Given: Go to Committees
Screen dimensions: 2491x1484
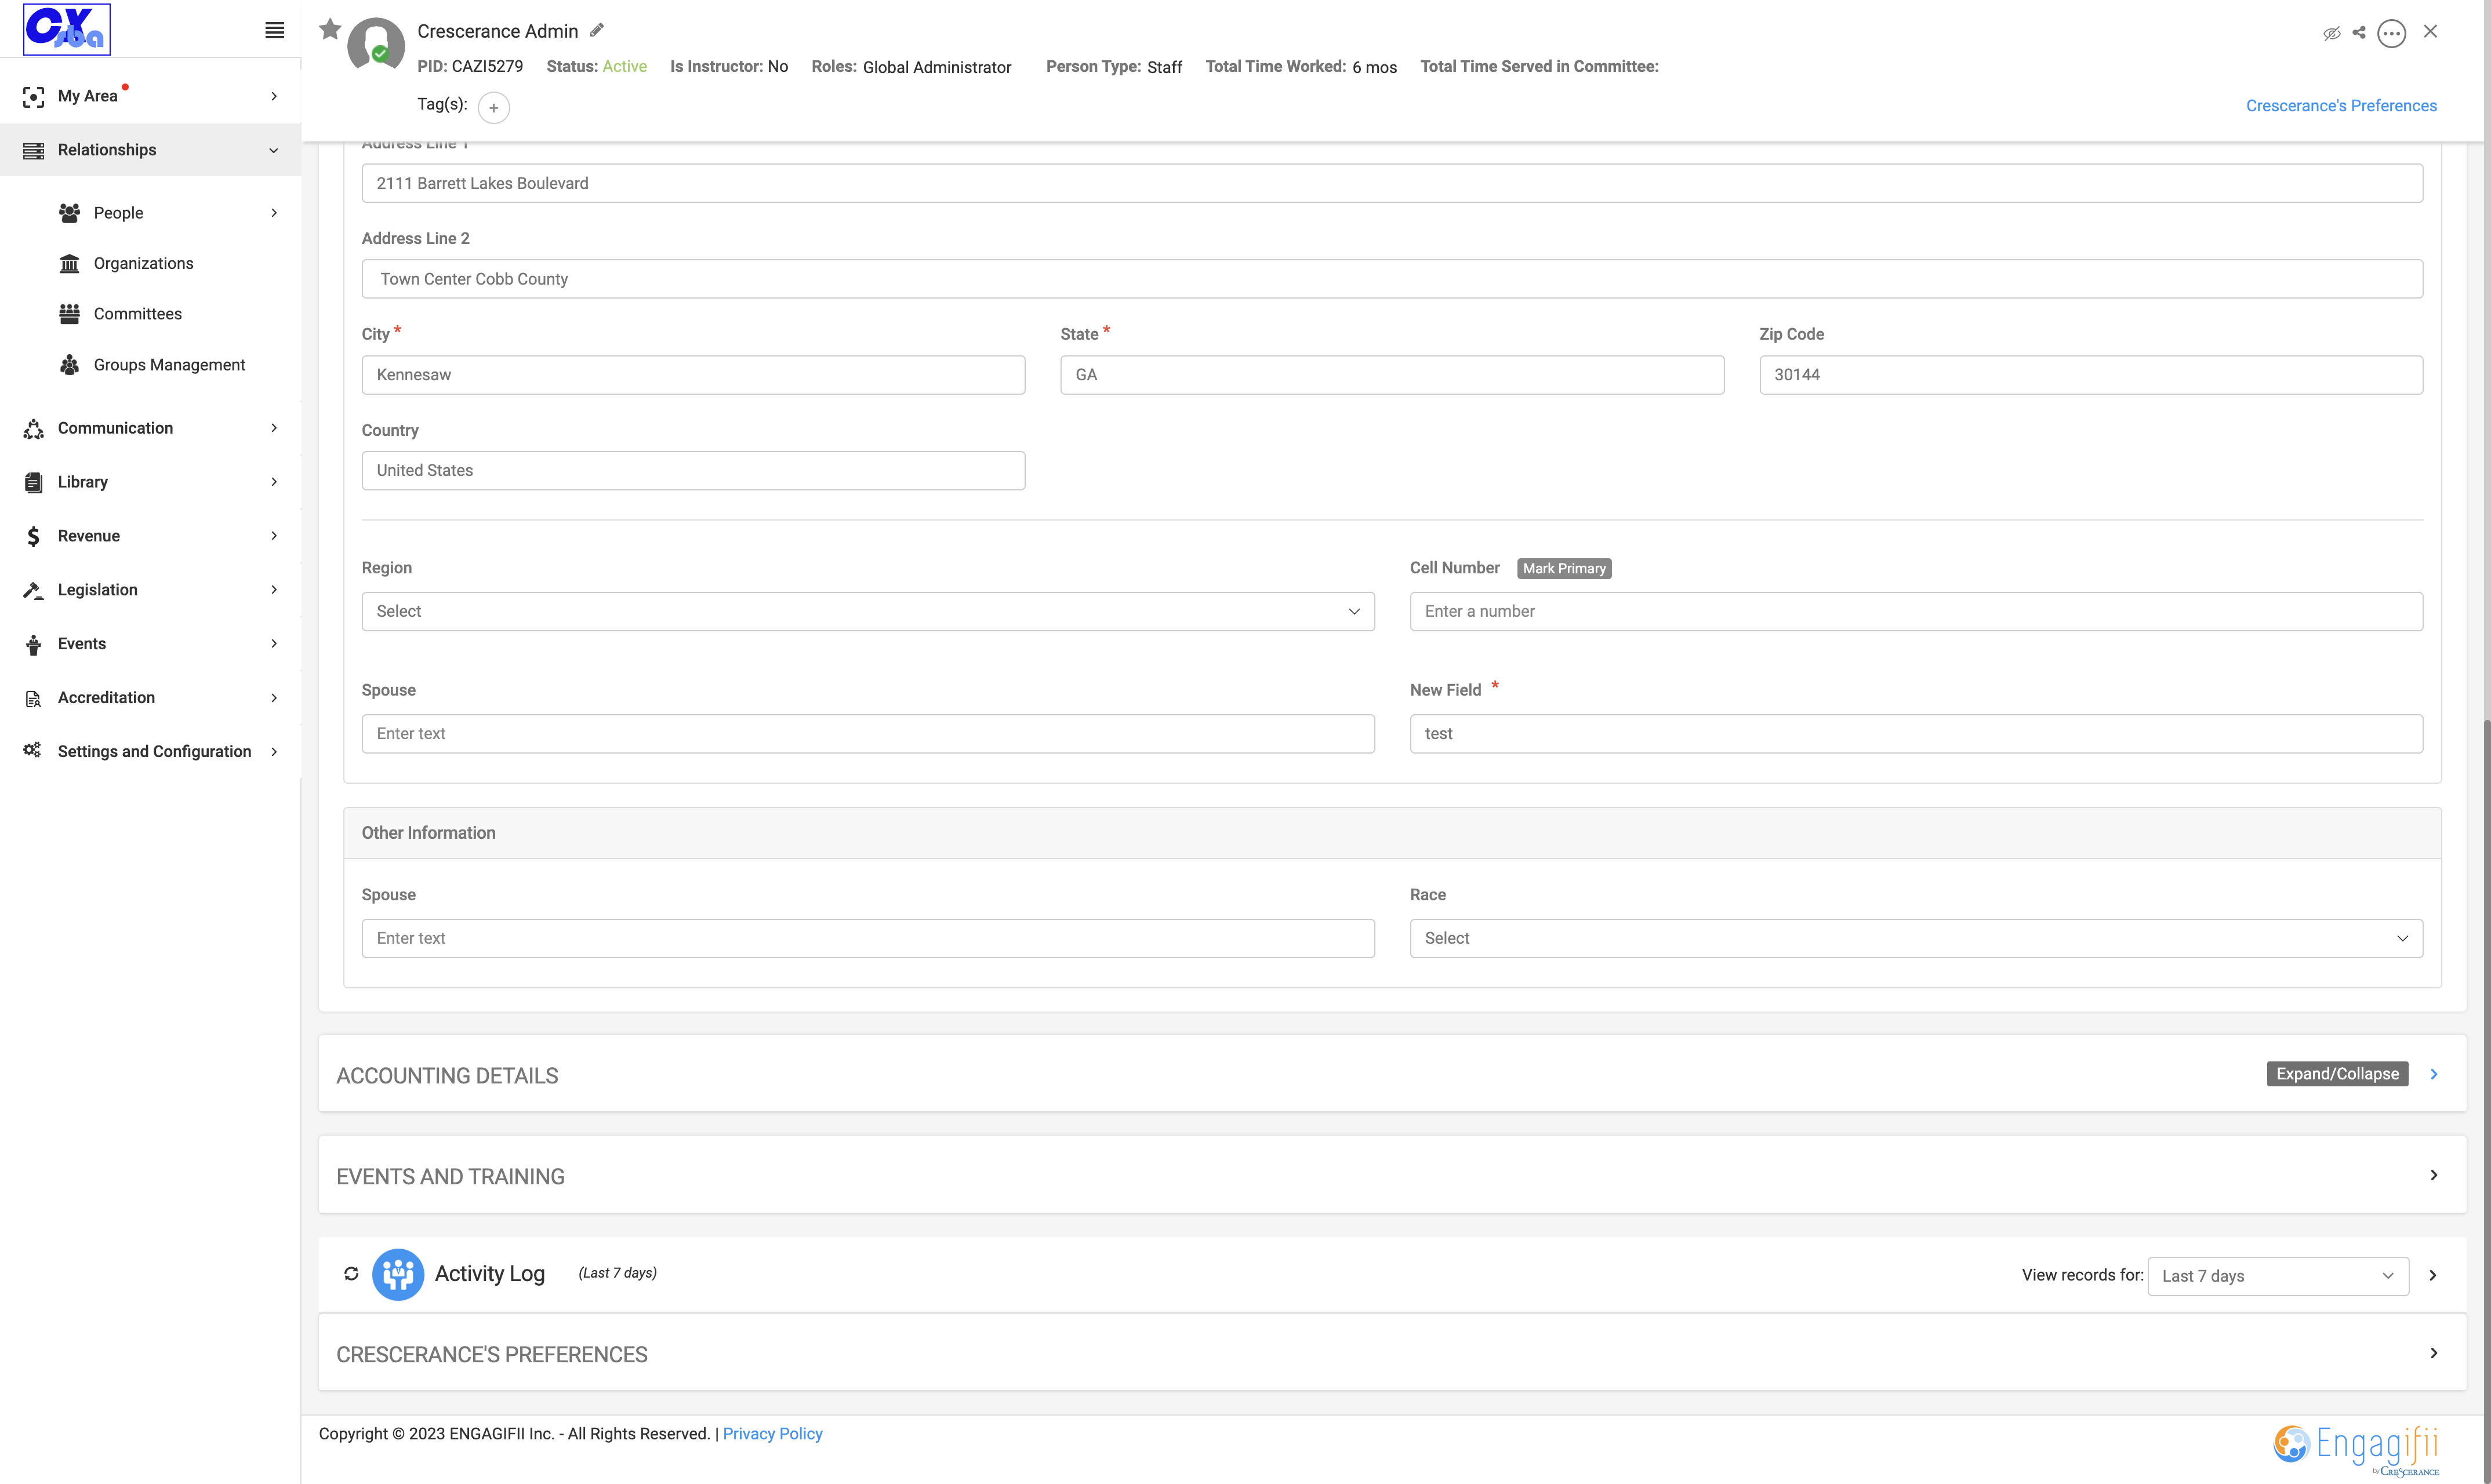Looking at the screenshot, I should [x=137, y=314].
